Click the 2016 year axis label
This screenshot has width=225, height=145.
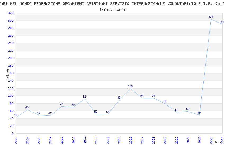130,140
